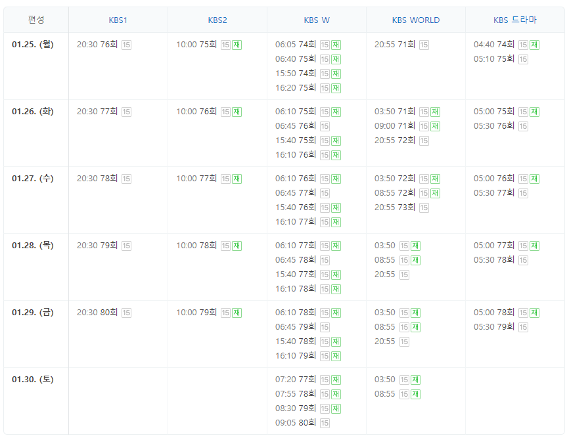Screen dimensions: 569x440
Task: Select the 16:10 78회 entry under KBS W
Action: 296,289
